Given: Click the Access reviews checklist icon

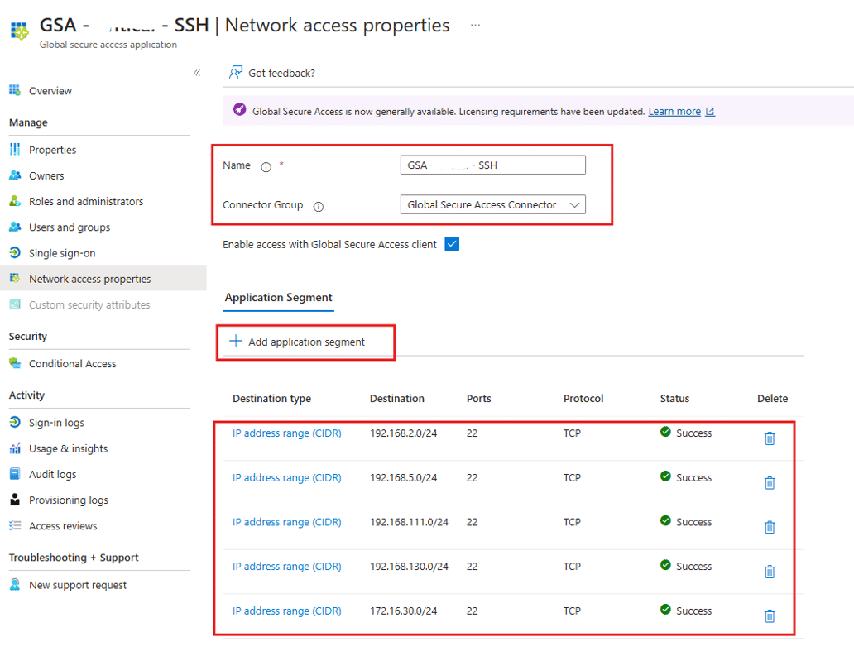Looking at the screenshot, I should [x=15, y=526].
